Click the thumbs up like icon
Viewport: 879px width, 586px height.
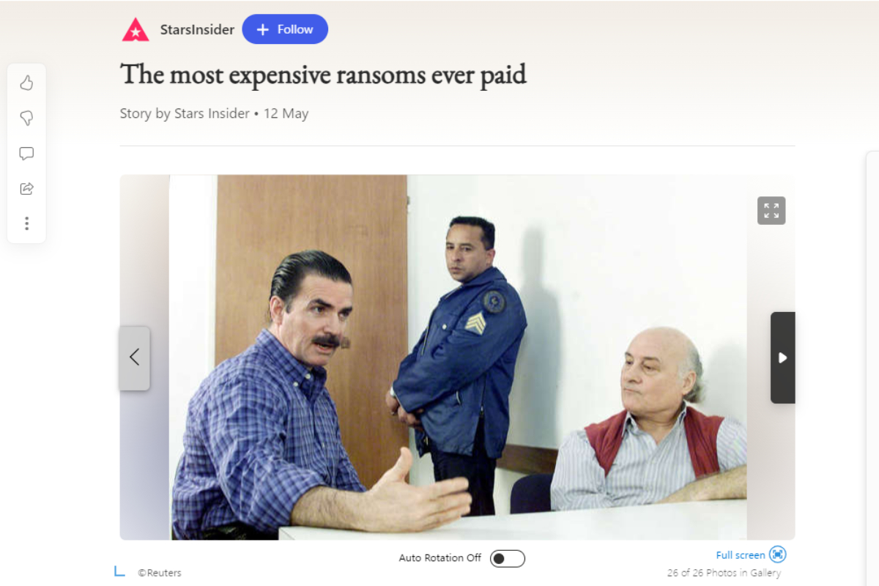tap(26, 83)
